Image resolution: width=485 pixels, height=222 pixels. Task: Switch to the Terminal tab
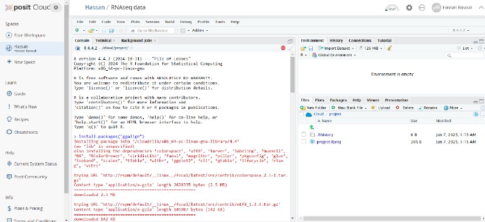tap(103, 41)
